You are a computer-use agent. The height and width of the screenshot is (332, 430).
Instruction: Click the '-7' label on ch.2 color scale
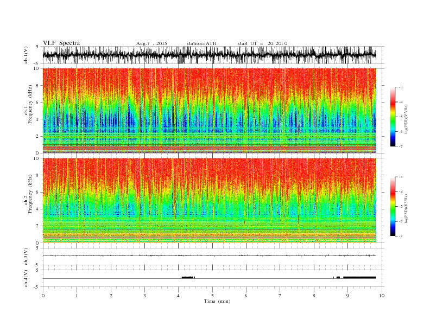tap(401, 236)
